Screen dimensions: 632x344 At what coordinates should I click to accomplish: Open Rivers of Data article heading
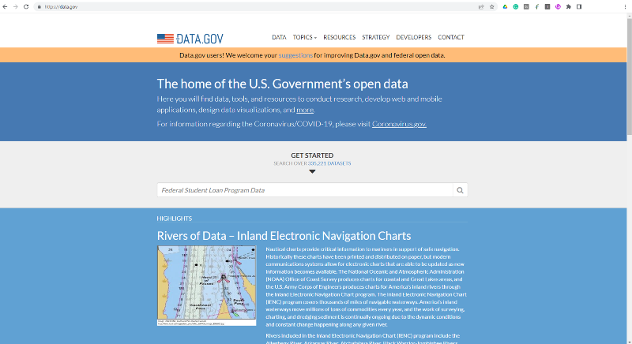(x=284, y=236)
